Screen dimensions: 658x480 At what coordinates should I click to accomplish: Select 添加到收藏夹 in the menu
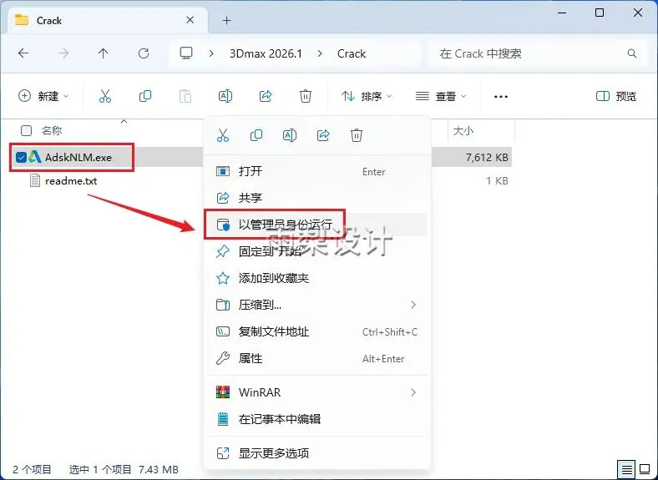click(x=316, y=278)
